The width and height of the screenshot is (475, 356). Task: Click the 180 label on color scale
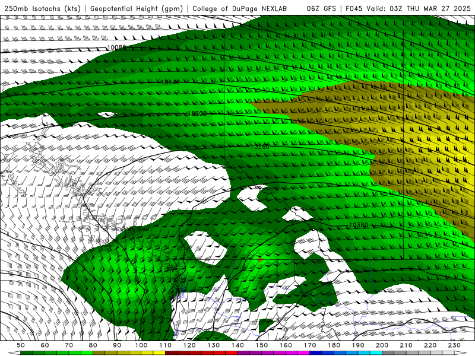click(334, 345)
